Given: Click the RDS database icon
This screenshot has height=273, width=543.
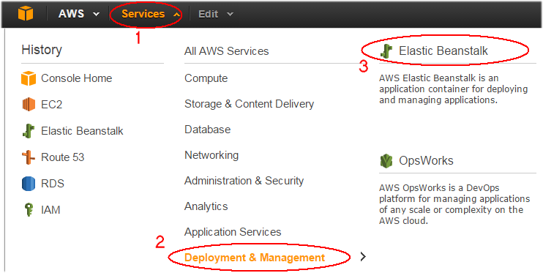Looking at the screenshot, I should [x=29, y=183].
